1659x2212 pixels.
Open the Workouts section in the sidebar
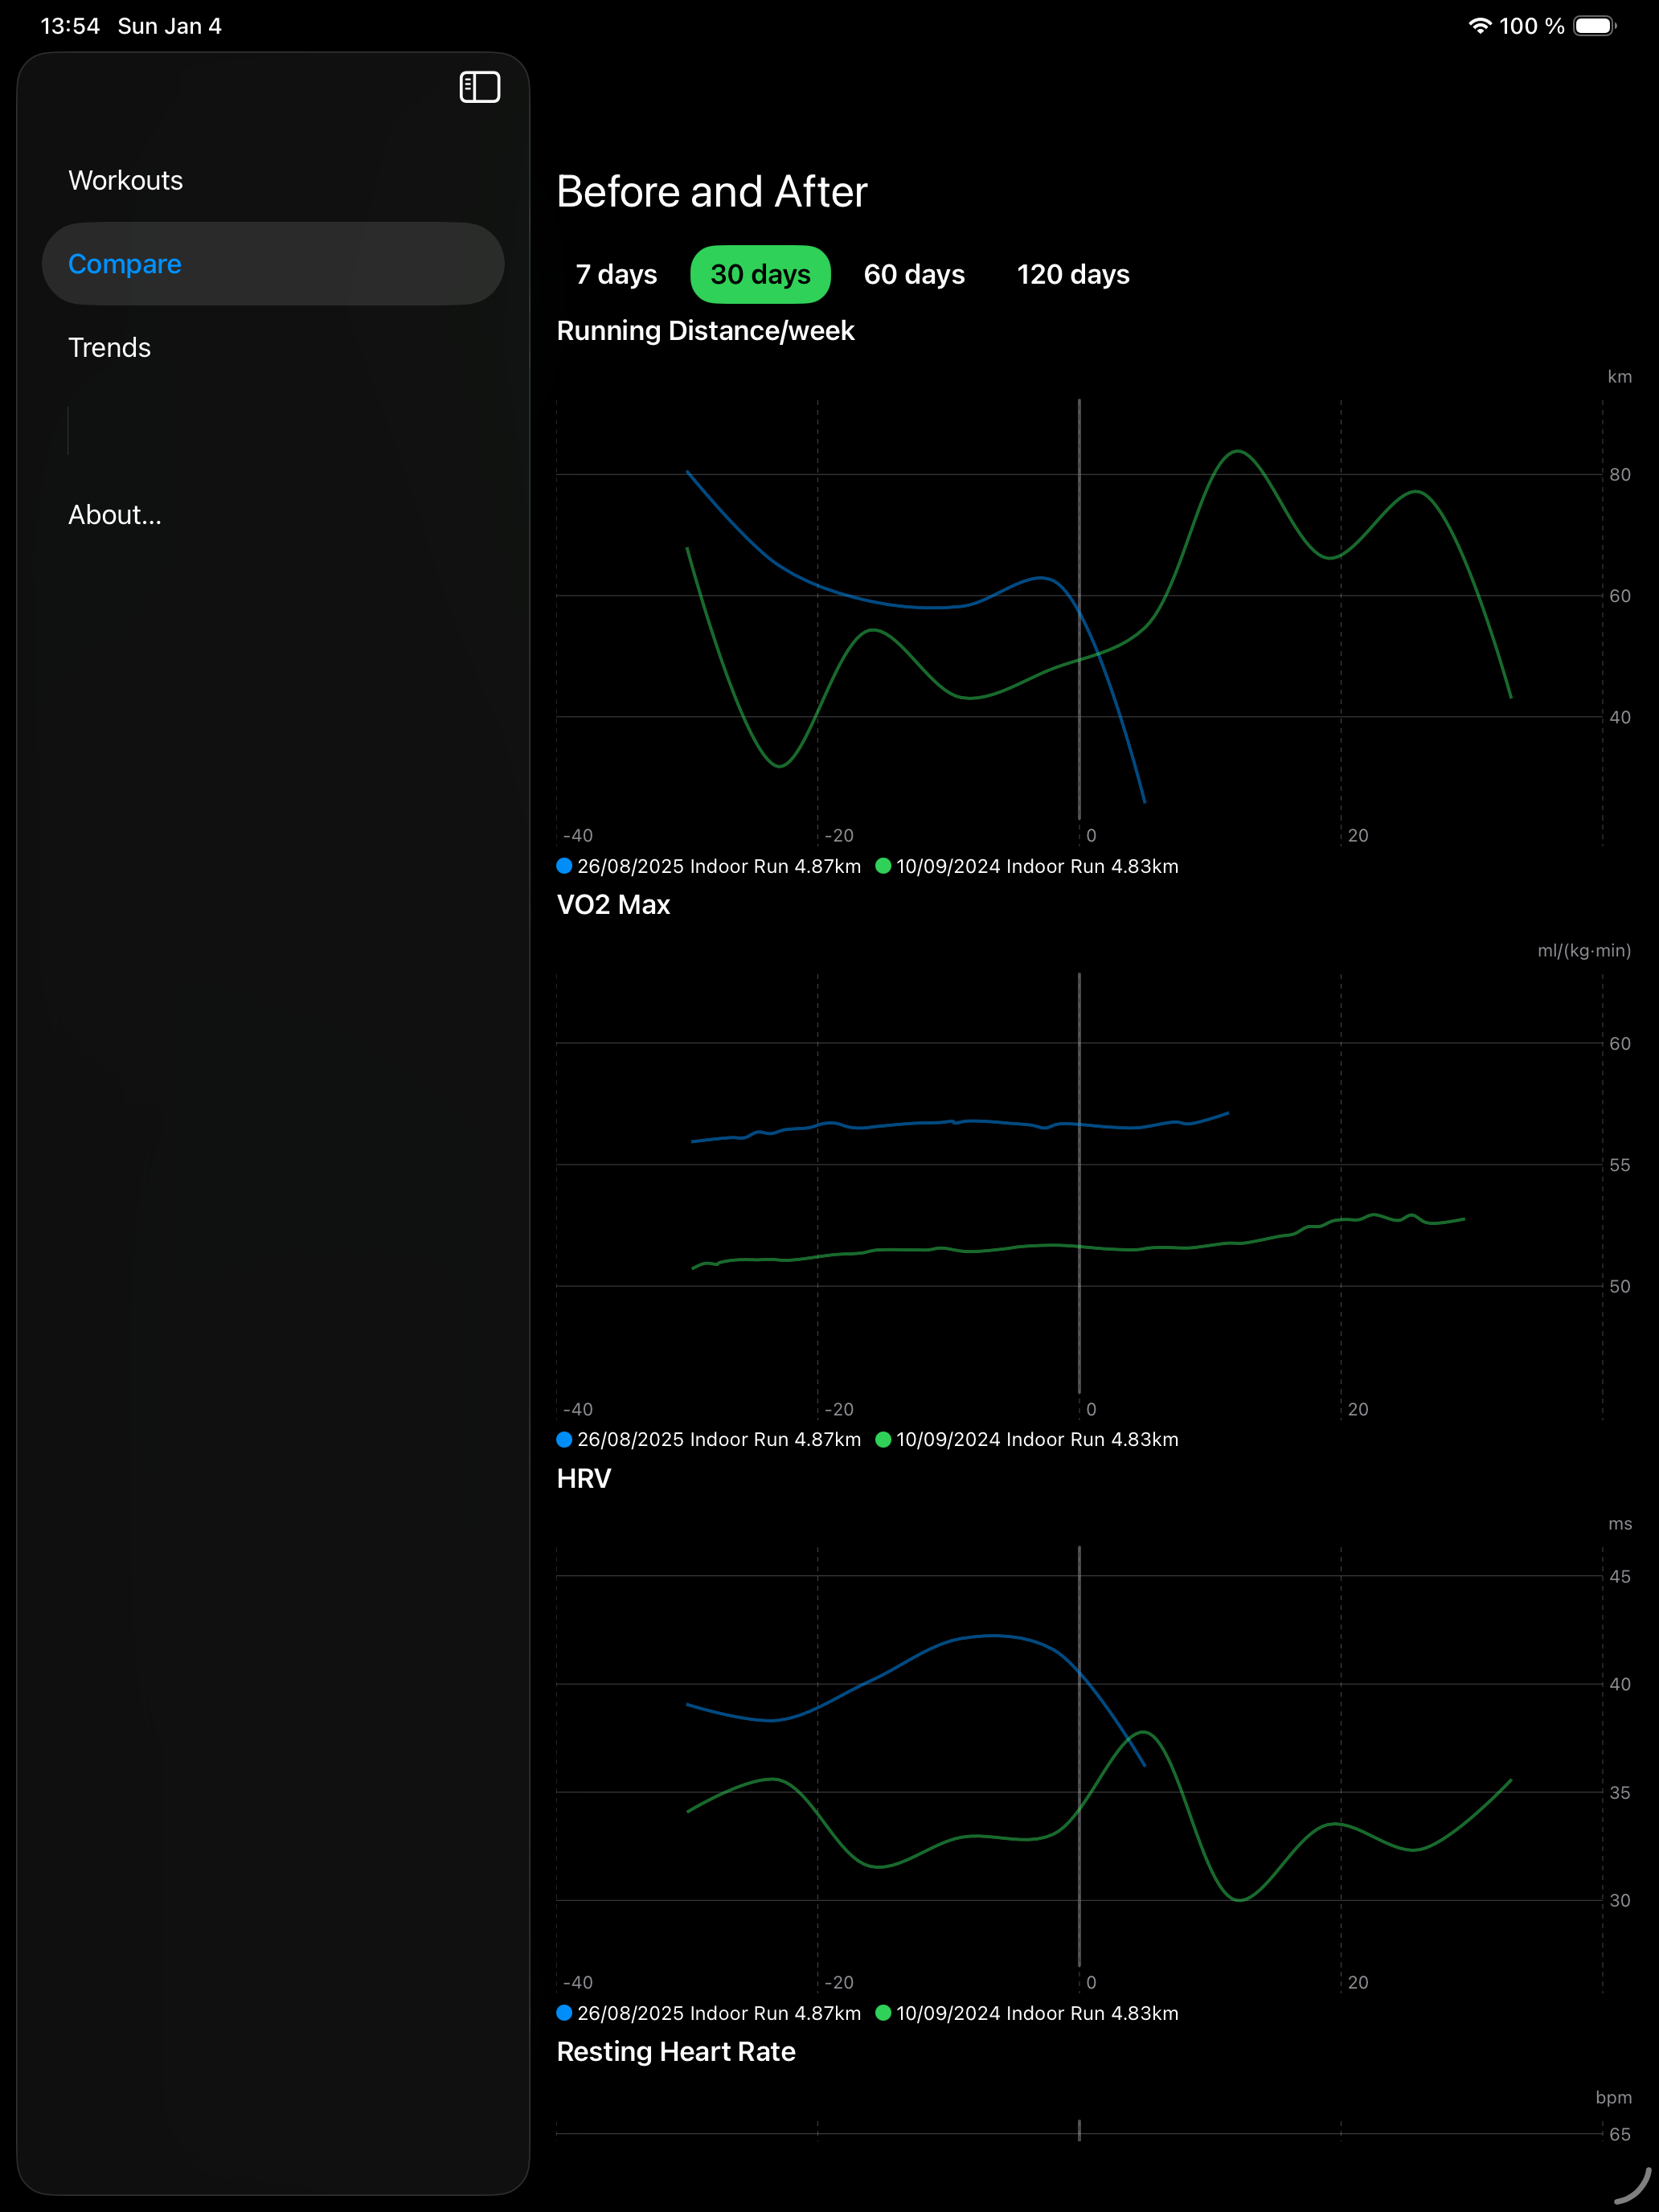[125, 180]
